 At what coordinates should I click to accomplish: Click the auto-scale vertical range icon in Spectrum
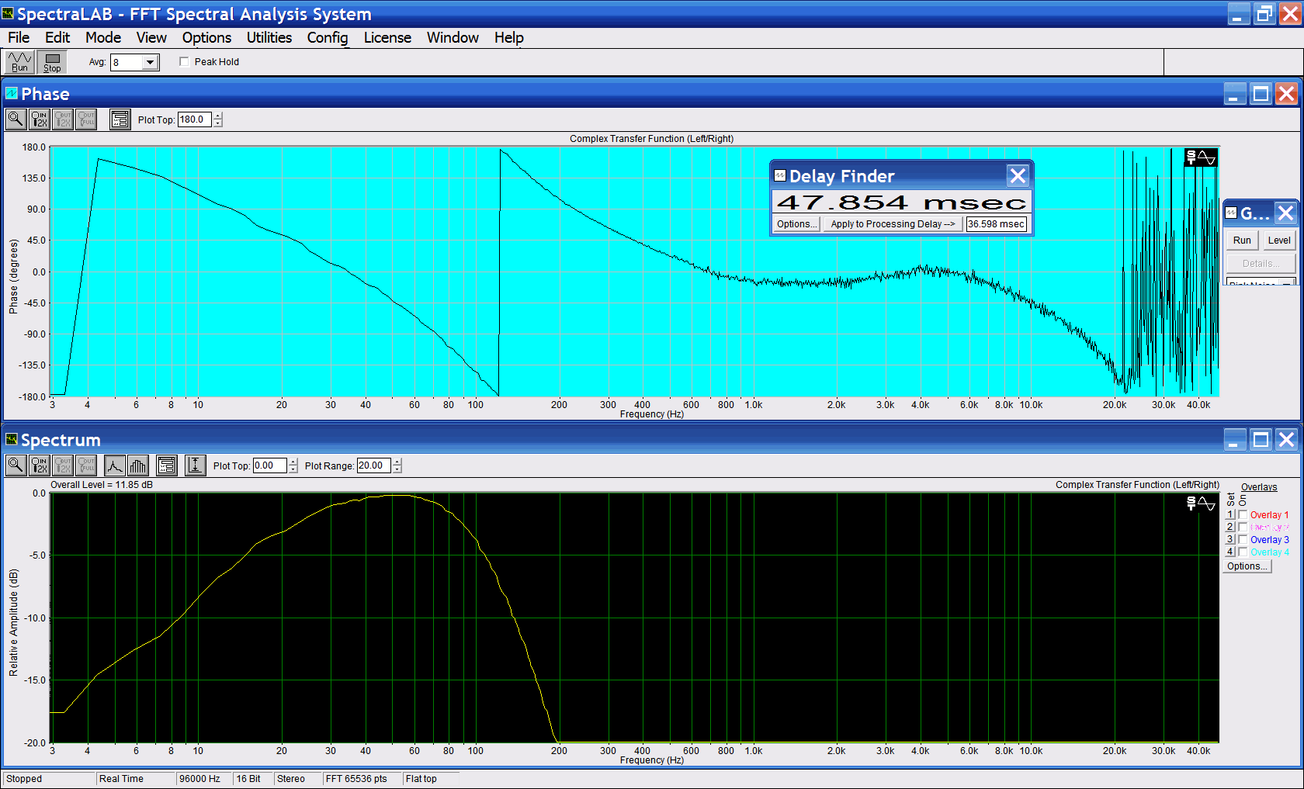(x=195, y=465)
